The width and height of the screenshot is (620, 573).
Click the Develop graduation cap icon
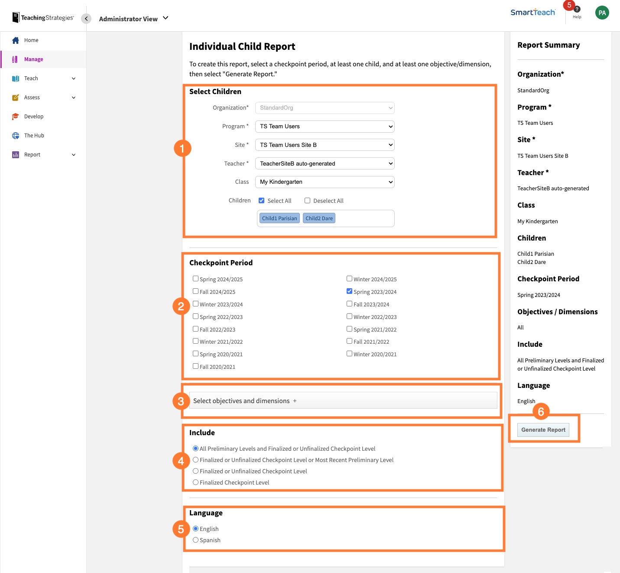16,117
